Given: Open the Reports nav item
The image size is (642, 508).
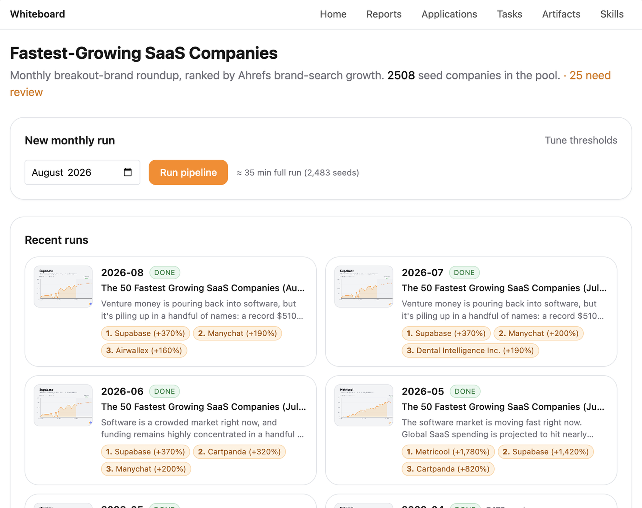Looking at the screenshot, I should point(384,14).
